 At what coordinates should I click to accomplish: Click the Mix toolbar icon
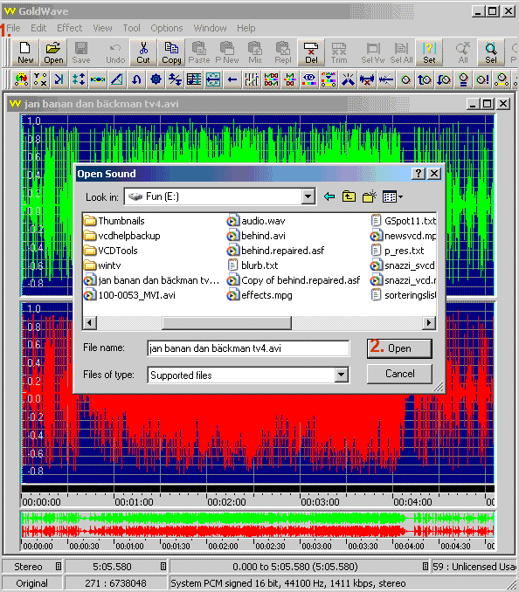point(255,52)
